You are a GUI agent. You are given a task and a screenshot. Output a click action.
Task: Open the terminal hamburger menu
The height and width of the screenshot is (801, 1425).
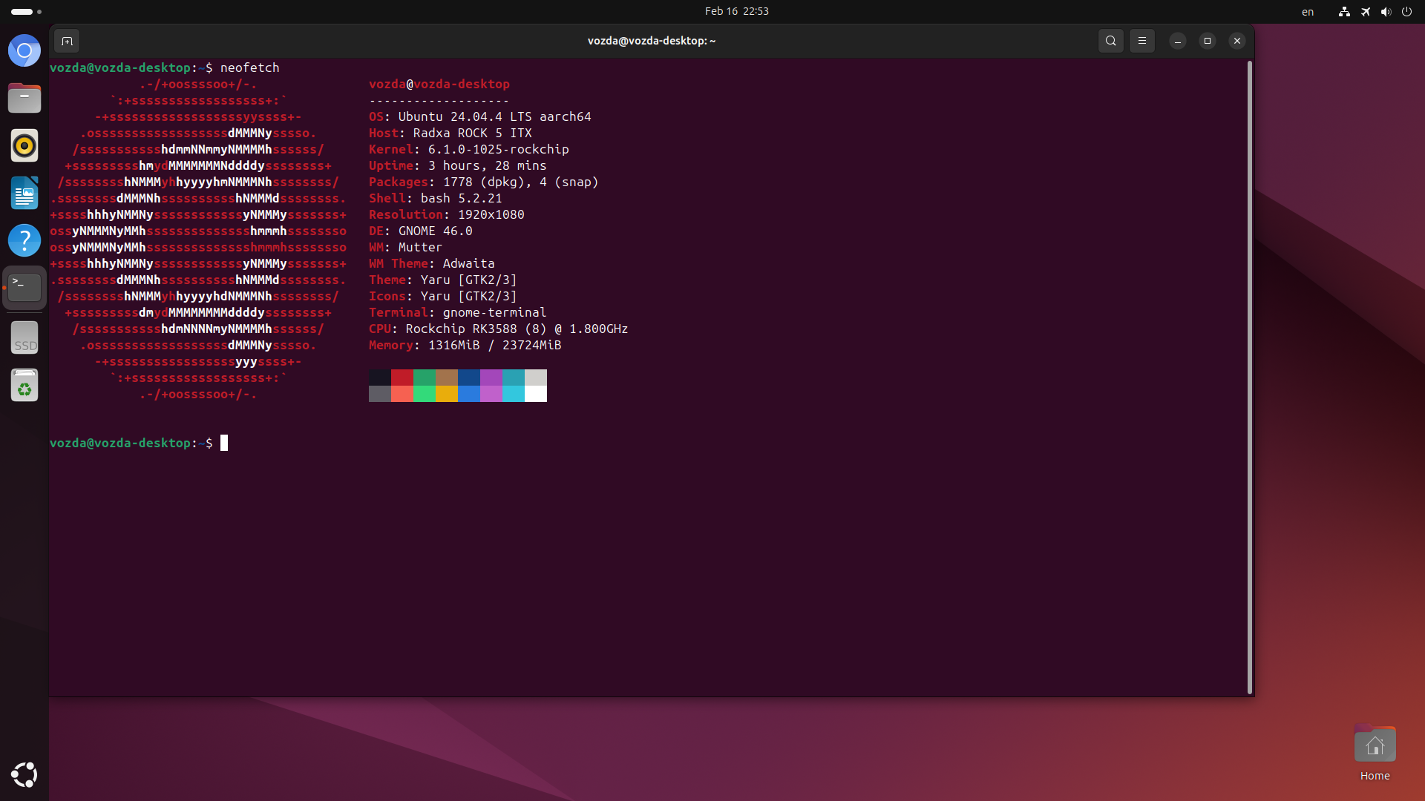1142,41
